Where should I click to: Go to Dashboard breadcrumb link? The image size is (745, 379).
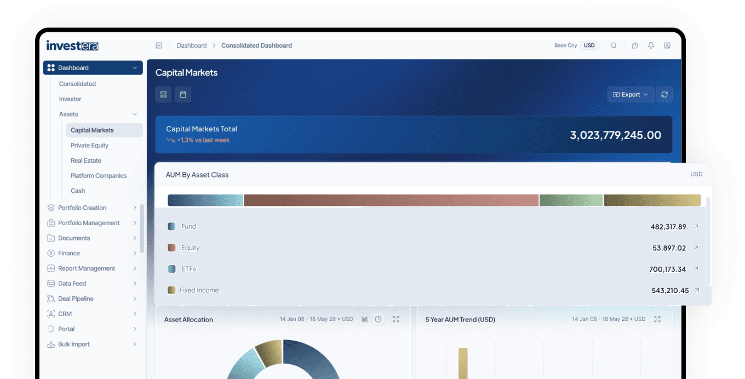tap(192, 45)
